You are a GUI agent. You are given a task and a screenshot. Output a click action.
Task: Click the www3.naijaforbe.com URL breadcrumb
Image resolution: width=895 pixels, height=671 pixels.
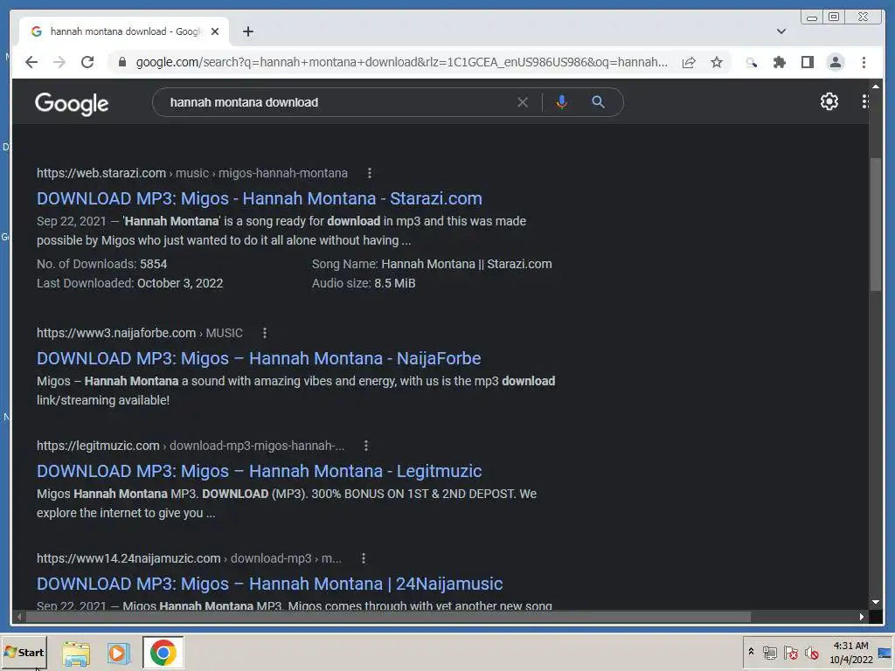[139, 333]
